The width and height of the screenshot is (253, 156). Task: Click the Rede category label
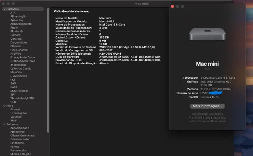pyautogui.click(x=10, y=106)
